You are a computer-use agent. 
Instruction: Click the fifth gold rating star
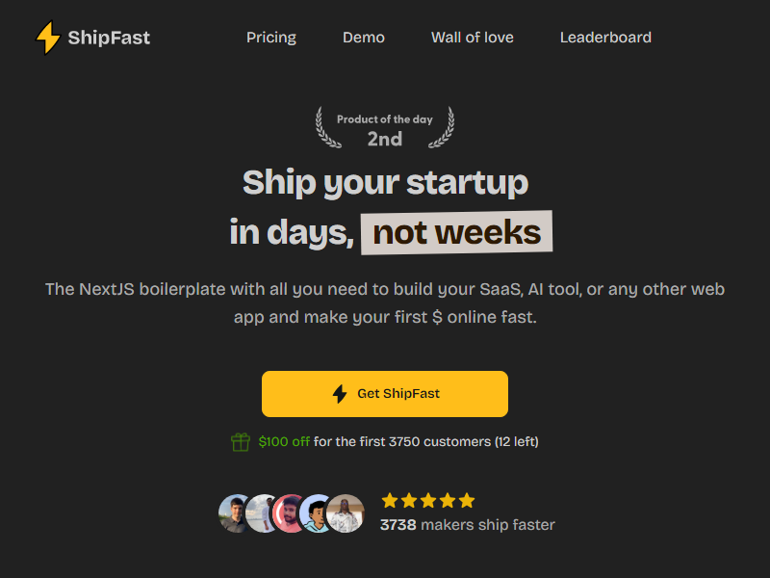click(467, 500)
